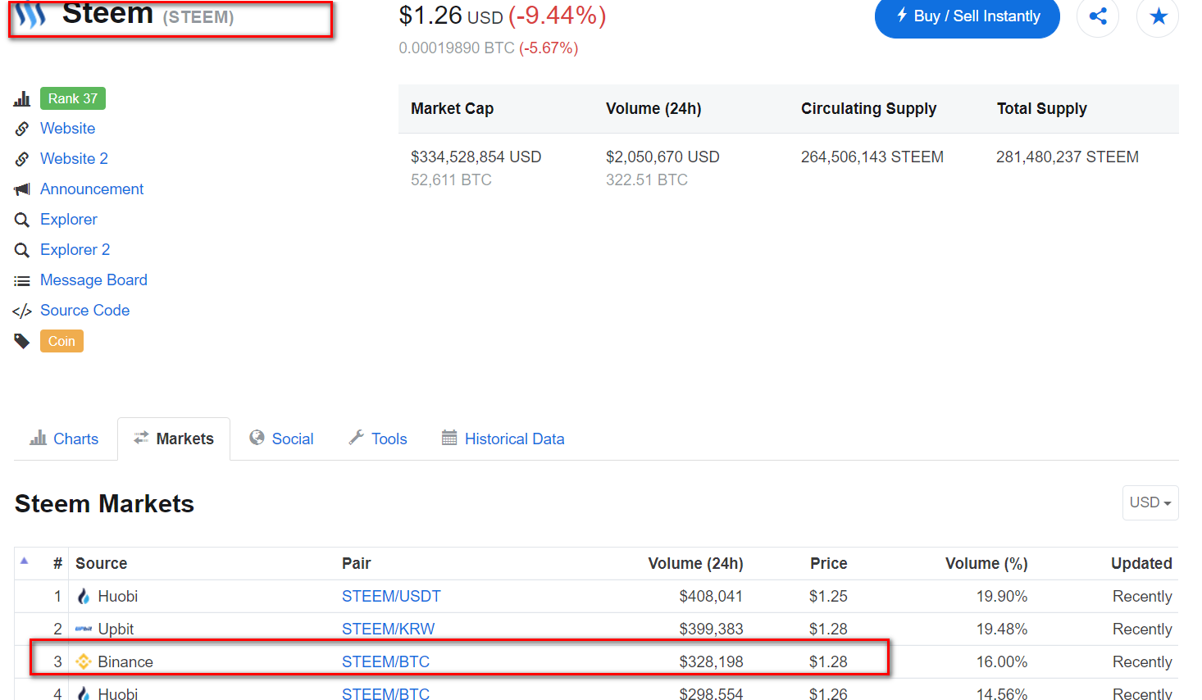Select the Social tab
This screenshot has height=700, width=1202.
coord(281,439)
